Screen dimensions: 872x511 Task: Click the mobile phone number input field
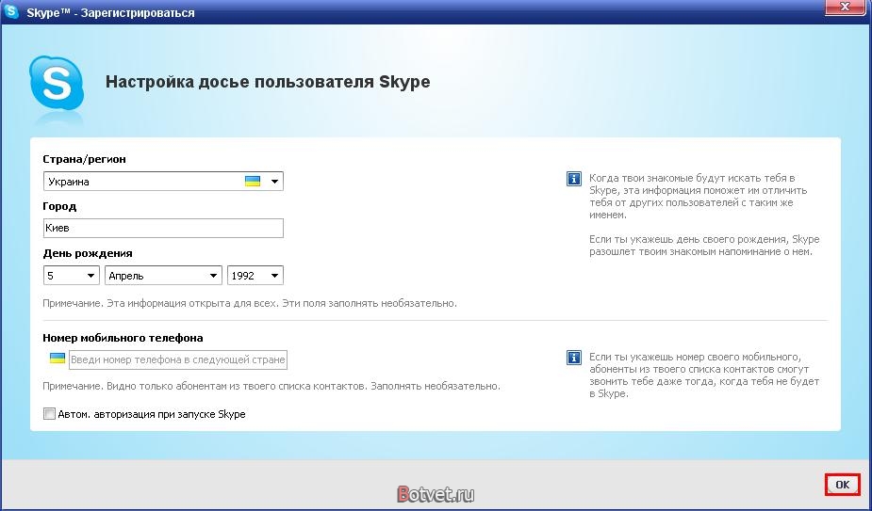pyautogui.click(x=178, y=359)
